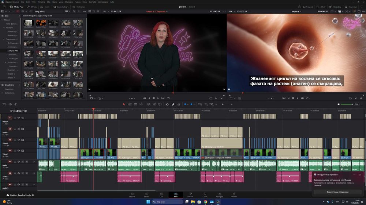Select the Keywords smart bin
366x205 pixels.
9,89
